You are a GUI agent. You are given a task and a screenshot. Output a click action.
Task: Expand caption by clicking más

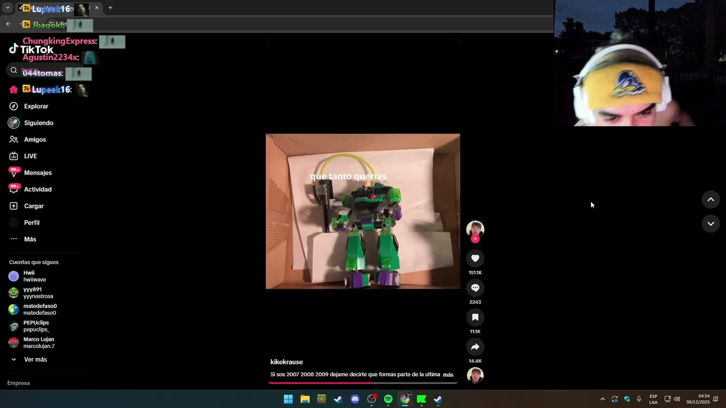pos(448,375)
